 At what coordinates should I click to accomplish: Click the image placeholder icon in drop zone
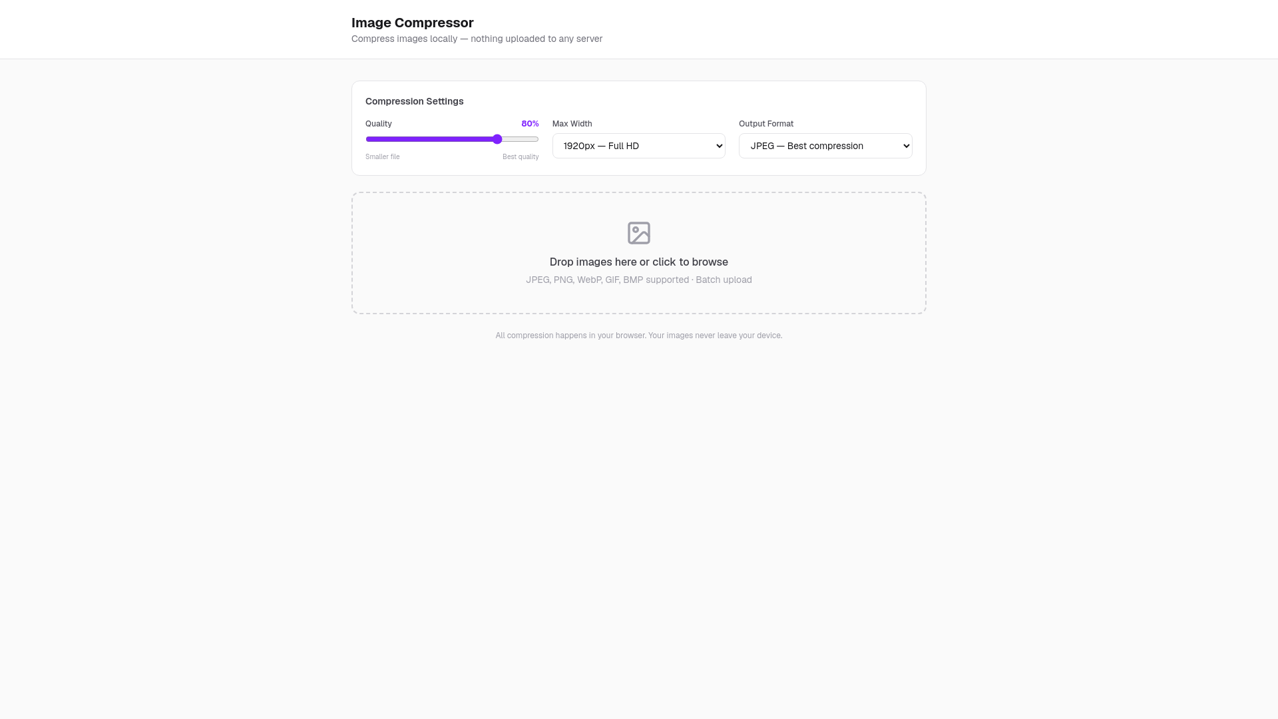coord(638,233)
